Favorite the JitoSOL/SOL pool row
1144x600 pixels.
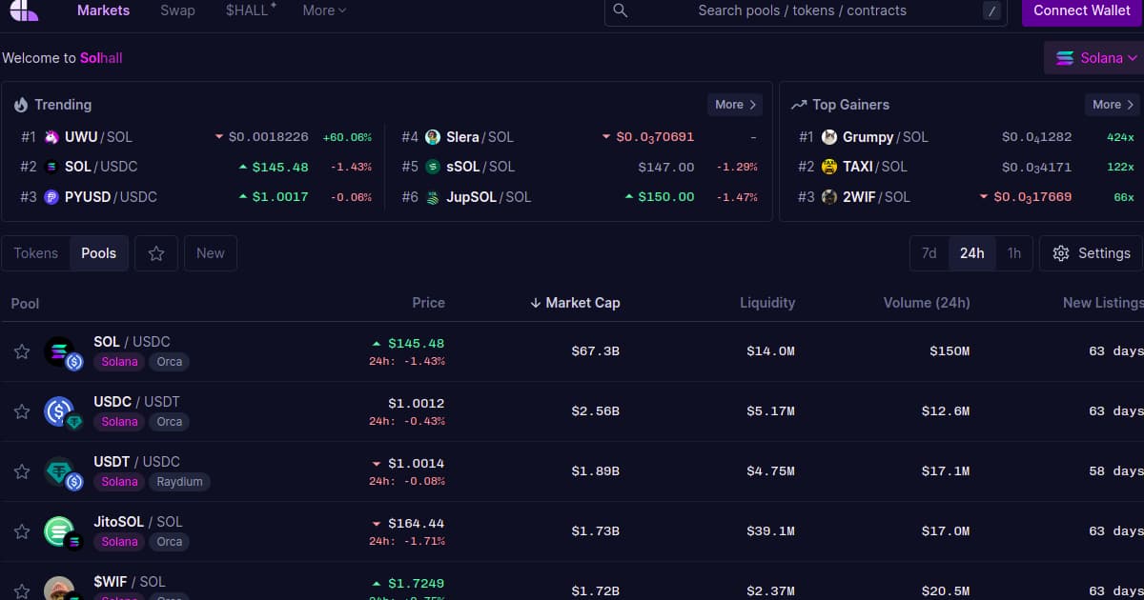(x=21, y=530)
